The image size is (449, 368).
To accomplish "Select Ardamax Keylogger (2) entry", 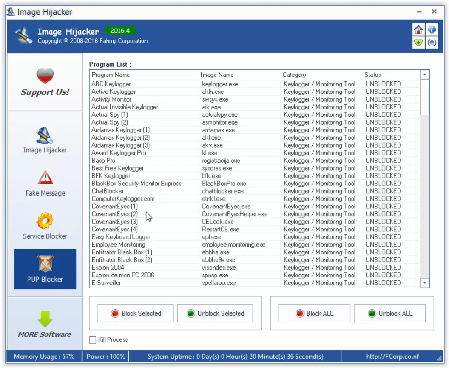I will [255, 138].
